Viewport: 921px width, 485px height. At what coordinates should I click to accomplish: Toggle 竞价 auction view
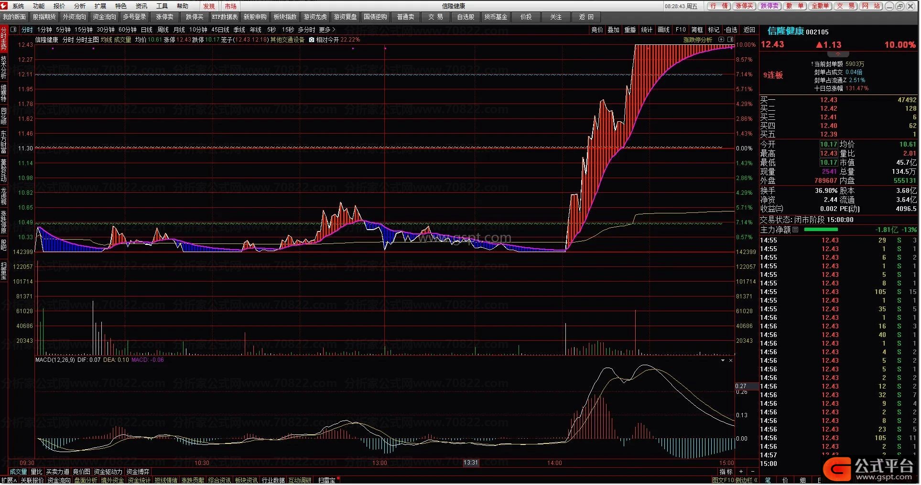[597, 30]
